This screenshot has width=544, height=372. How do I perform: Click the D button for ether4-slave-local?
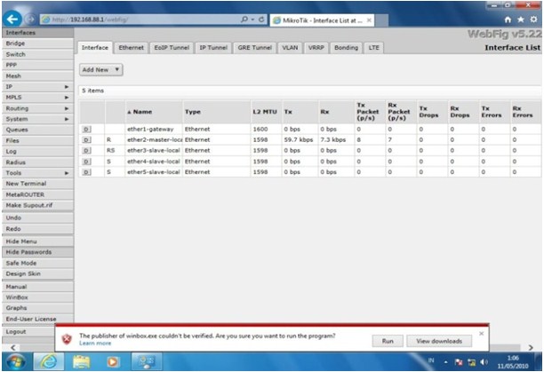click(x=86, y=162)
